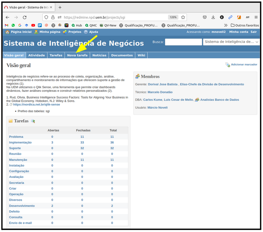Select the Wiki tab
The width and height of the screenshot is (263, 232).
[141, 55]
